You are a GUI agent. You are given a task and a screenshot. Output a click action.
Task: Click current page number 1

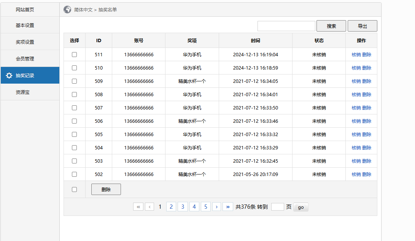pyautogui.click(x=160, y=207)
